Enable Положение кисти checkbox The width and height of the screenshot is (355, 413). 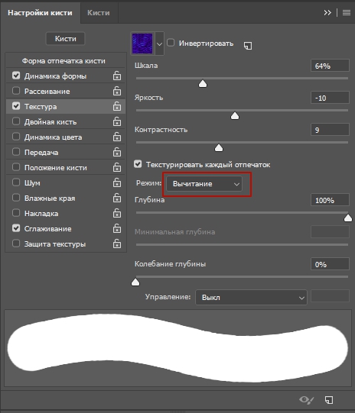pyautogui.click(x=16, y=167)
